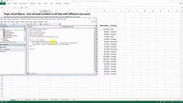Viewport: 183px width, 103px height.
Task: Select Module1 in the project tree
Action: 7,40
